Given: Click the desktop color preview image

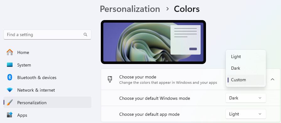Looking at the screenshot, I should coord(153,42).
